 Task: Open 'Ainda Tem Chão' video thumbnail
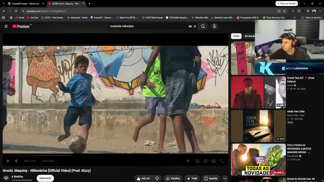258,126
